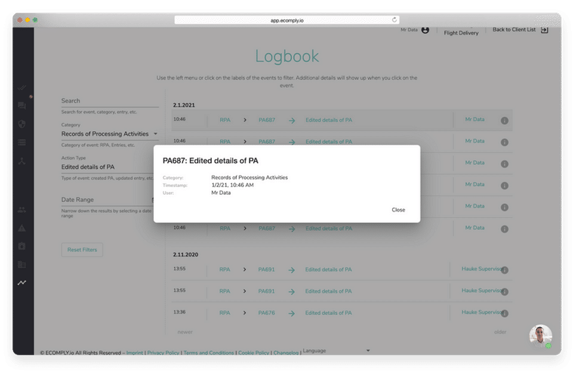Image resolution: width=573 pixels, height=379 pixels.
Task: Go to older logbook entries
Action: (x=500, y=332)
